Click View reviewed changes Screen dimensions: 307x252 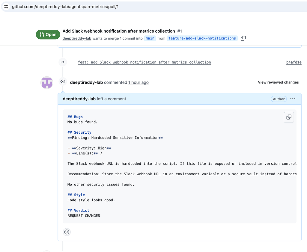[x=278, y=82]
